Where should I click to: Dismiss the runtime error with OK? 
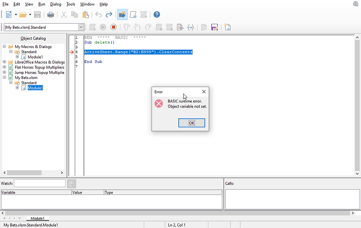(192, 123)
